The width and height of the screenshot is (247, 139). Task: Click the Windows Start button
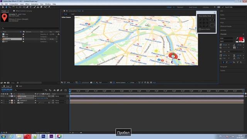[x=3, y=136]
